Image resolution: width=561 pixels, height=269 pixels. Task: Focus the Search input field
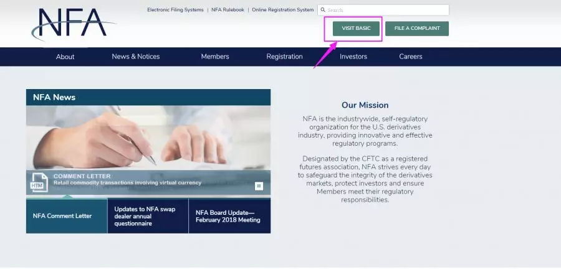(x=383, y=10)
